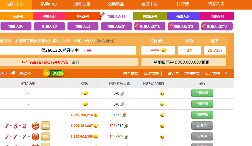Image resolution: width=252 pixels, height=146 pixels.
Task: Click the players icon beside 0/173
Action: pyautogui.click(x=124, y=115)
